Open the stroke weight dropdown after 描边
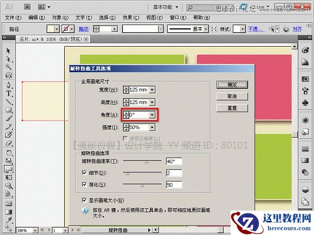 click(114, 29)
